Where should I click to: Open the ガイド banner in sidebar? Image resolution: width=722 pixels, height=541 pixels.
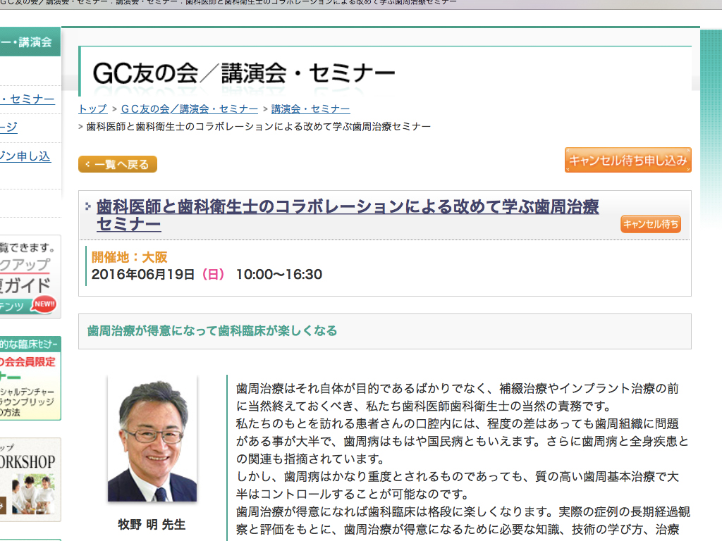(30, 276)
